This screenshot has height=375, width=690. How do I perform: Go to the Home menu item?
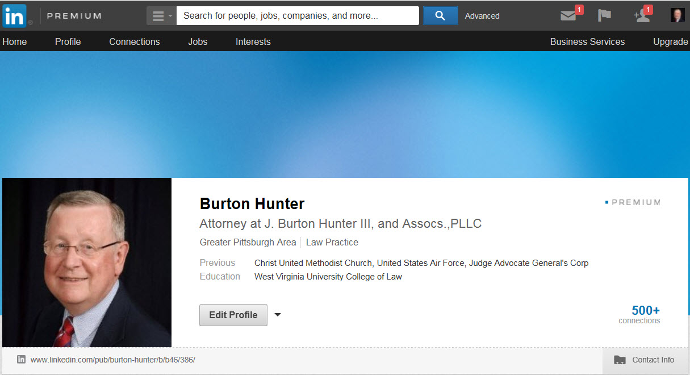click(15, 41)
